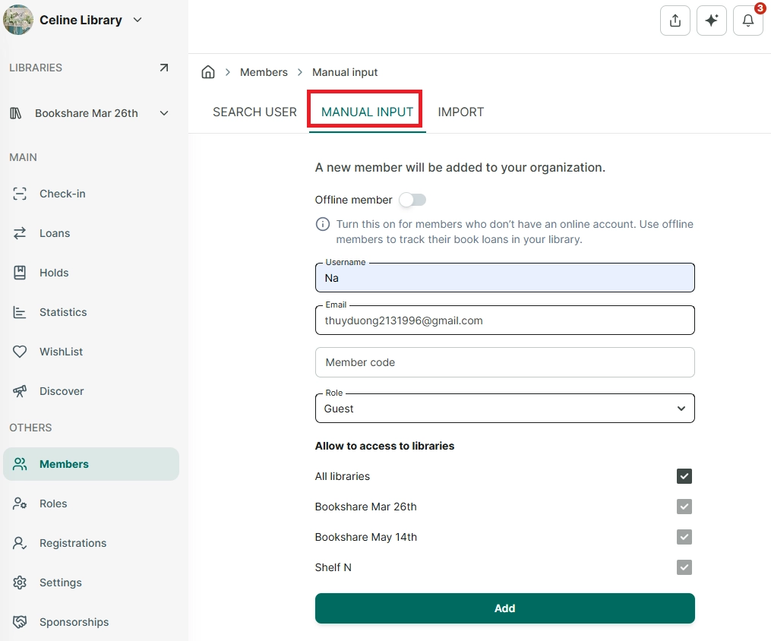Switch to the IMPORT tab
771x641 pixels.
[461, 112]
